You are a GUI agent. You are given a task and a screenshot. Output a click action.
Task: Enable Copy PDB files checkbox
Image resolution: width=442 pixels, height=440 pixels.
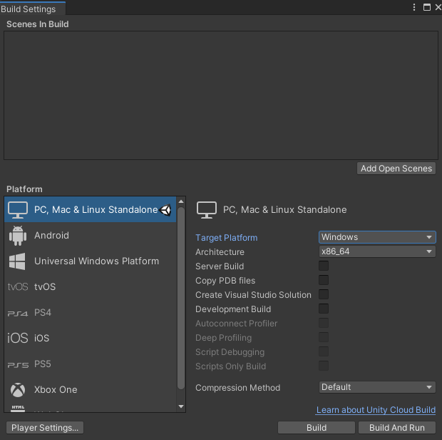pos(324,280)
